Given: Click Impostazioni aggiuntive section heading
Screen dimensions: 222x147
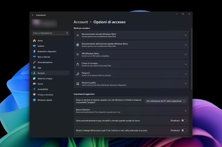Looking at the screenshot, I should pos(84,94).
